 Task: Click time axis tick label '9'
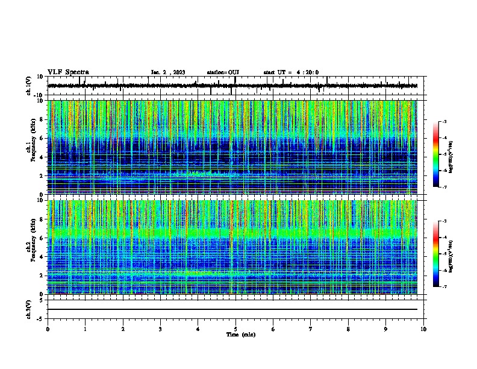coord(385,329)
